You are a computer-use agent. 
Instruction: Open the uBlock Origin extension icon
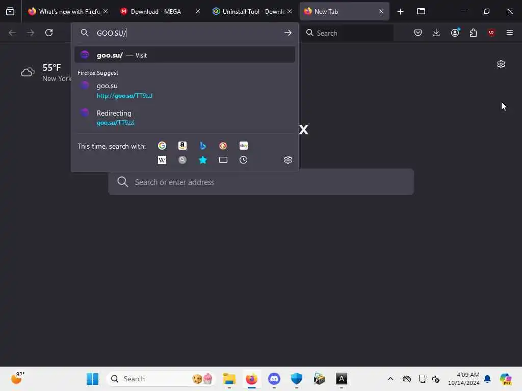click(x=491, y=33)
